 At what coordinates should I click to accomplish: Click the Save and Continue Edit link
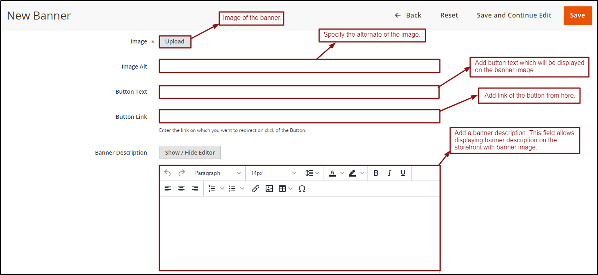[514, 15]
